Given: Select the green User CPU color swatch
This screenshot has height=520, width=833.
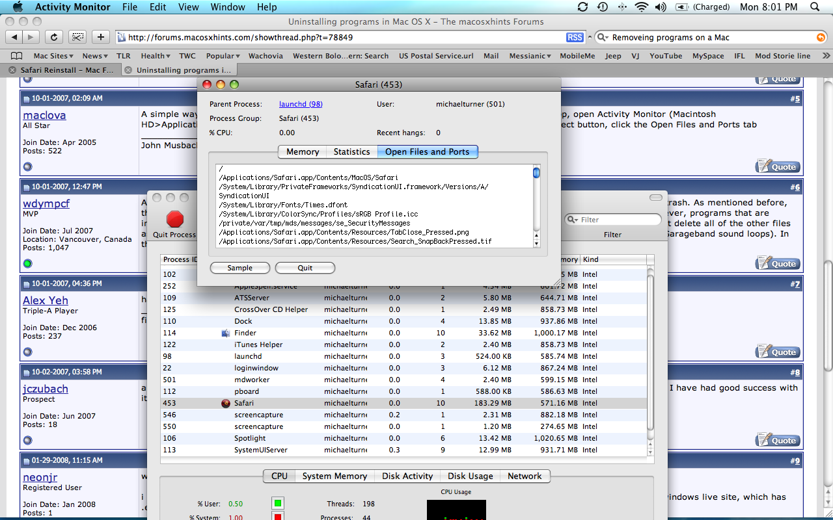Looking at the screenshot, I should 278,503.
